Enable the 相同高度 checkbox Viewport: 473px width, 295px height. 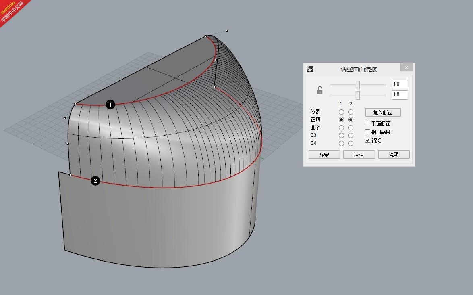click(367, 132)
